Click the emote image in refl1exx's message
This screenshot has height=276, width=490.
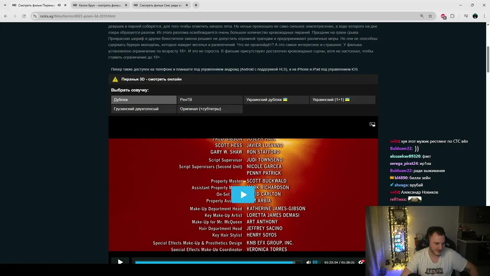pos(415,199)
